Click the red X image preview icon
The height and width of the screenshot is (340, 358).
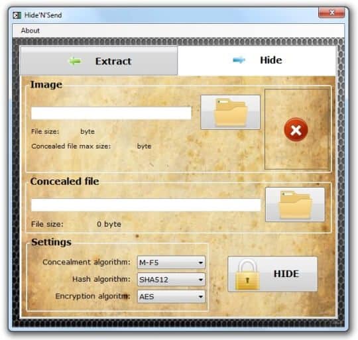pos(296,130)
